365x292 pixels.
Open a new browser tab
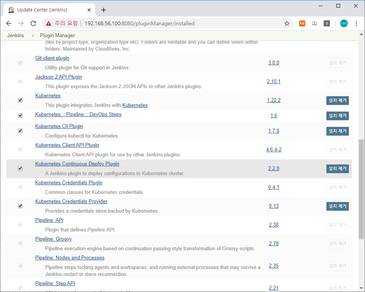(104, 10)
